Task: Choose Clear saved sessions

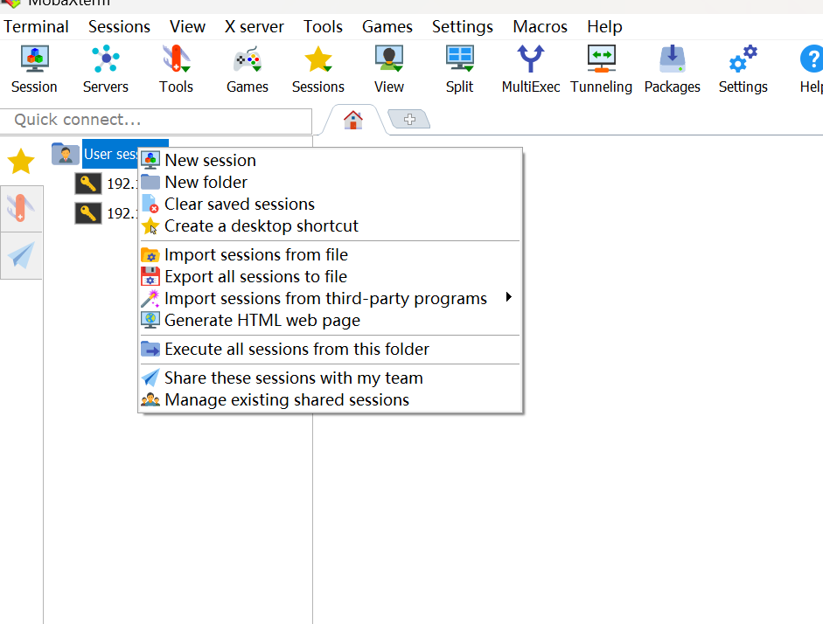Action: tap(330, 204)
